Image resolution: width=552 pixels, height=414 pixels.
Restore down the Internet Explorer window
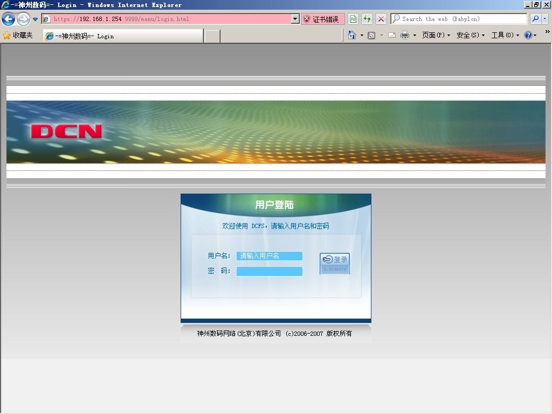pyautogui.click(x=536, y=4)
